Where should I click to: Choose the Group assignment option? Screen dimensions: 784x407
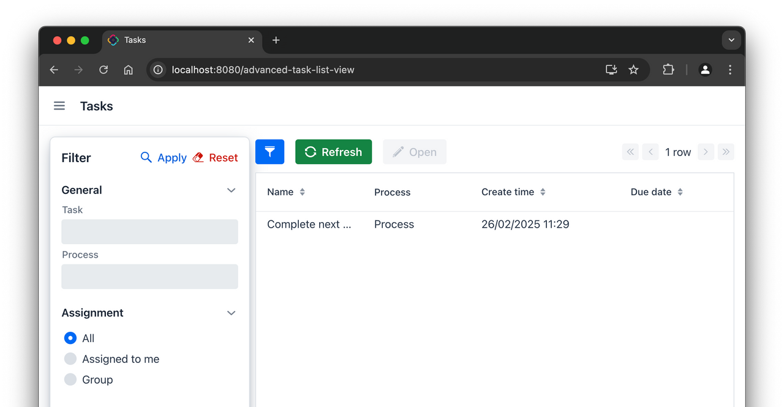[70, 379]
